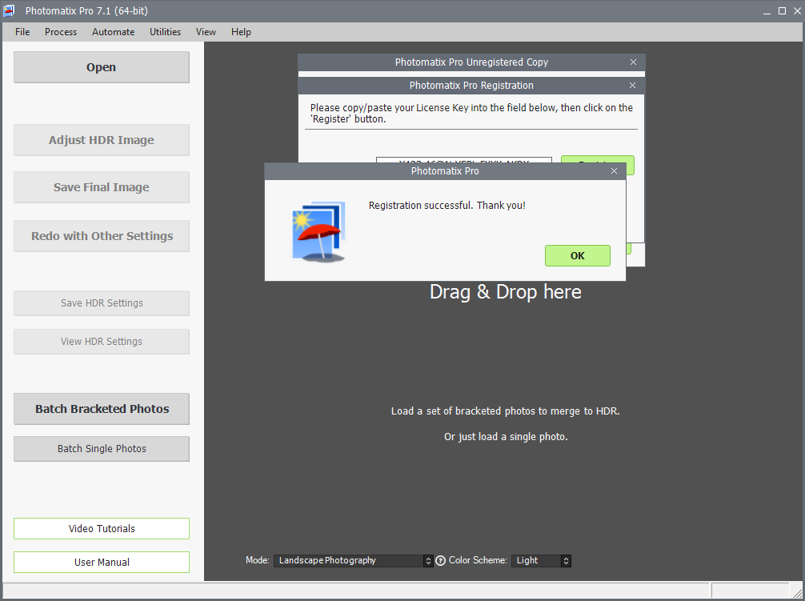Image resolution: width=805 pixels, height=601 pixels.
Task: Click the 'Registration successful. Thank you!' message
Action: coord(447,206)
